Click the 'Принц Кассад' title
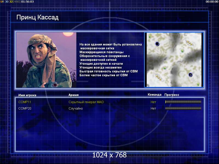This screenshot has width=219, height=164. [38, 17]
